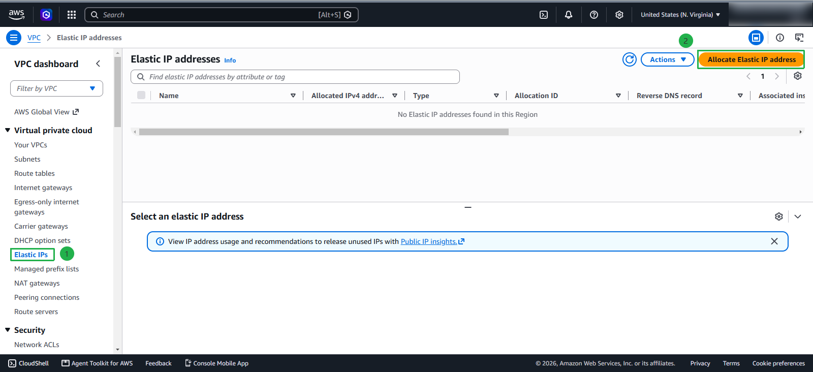
Task: Open the table preferences gear icon
Action: 798,76
